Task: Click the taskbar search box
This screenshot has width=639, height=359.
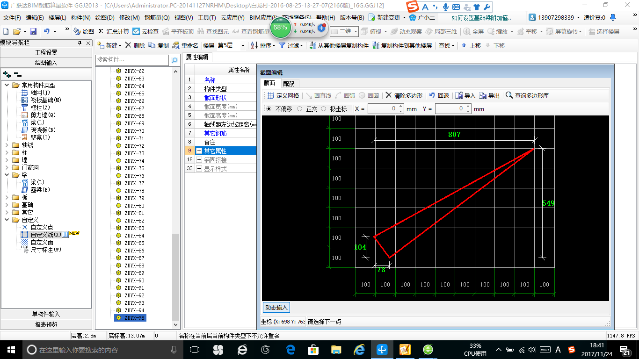Action: (x=103, y=350)
